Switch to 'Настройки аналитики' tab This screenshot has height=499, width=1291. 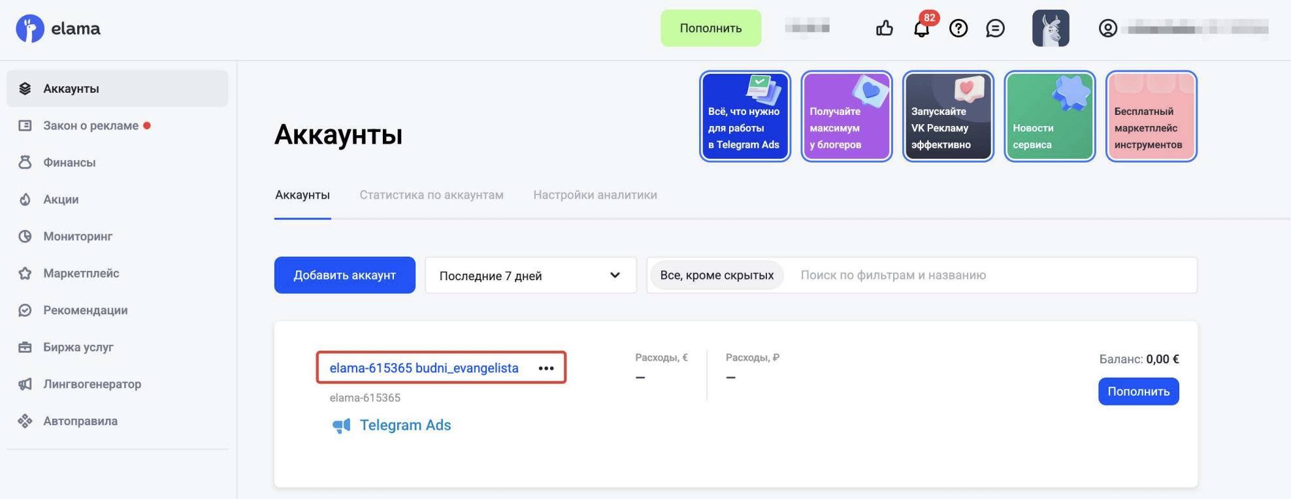point(595,195)
